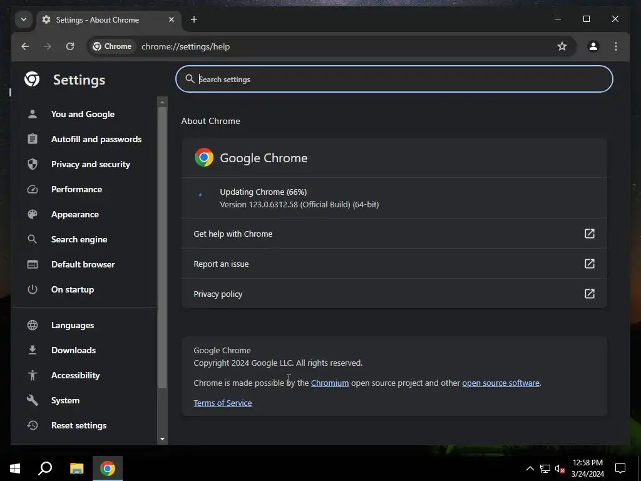641x481 pixels.
Task: Open the network tray icon
Action: click(545, 468)
